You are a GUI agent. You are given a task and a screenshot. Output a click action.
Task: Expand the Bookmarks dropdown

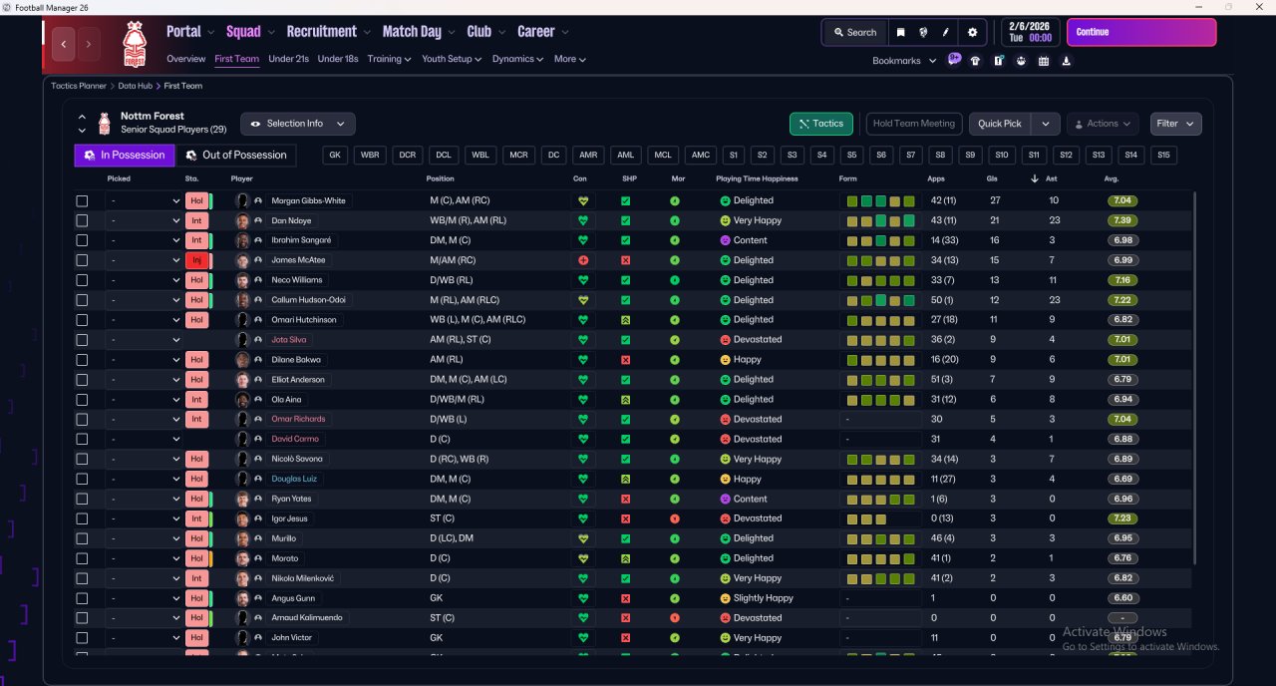tap(904, 61)
